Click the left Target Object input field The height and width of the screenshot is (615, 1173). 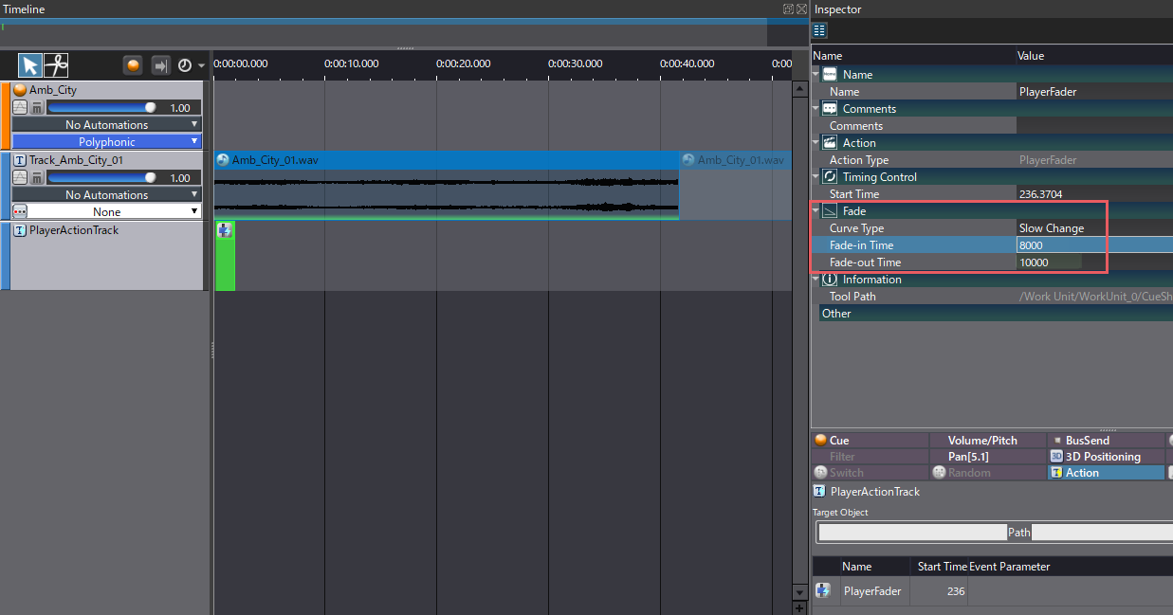[912, 533]
